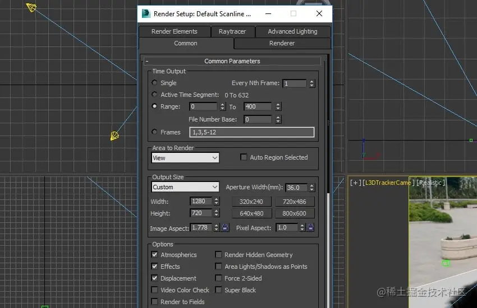Adjust the Height spinner arrows
This screenshot has height=308, width=477.
[x=216, y=213]
